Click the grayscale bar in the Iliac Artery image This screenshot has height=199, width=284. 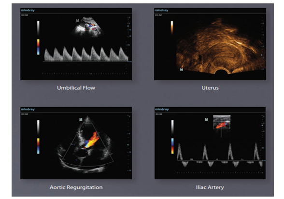[172, 128]
